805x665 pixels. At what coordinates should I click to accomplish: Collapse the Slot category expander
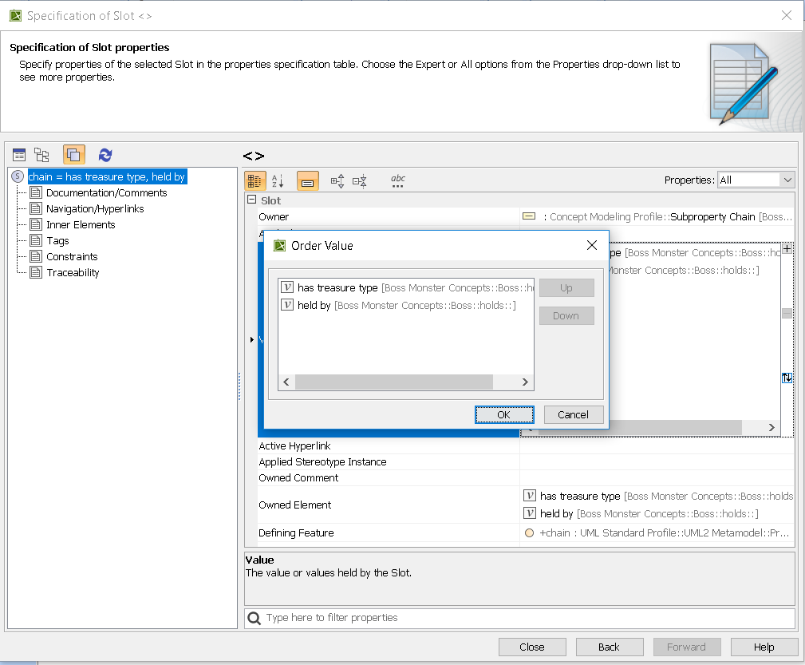coord(251,200)
